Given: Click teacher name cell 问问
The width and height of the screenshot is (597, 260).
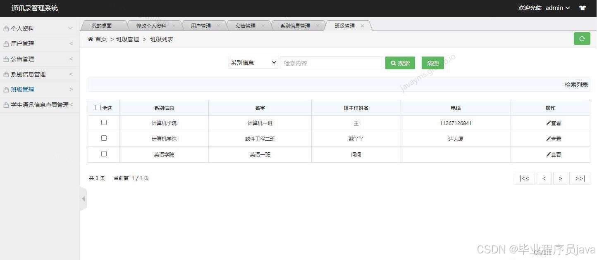Looking at the screenshot, I should click(x=356, y=154).
